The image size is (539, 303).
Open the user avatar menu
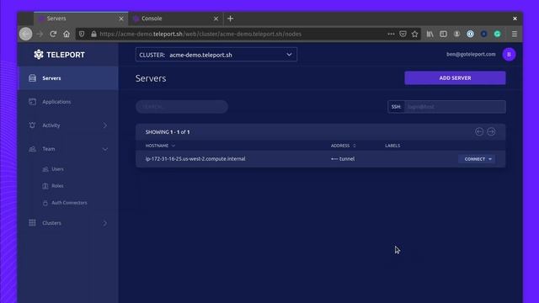pyautogui.click(x=509, y=54)
